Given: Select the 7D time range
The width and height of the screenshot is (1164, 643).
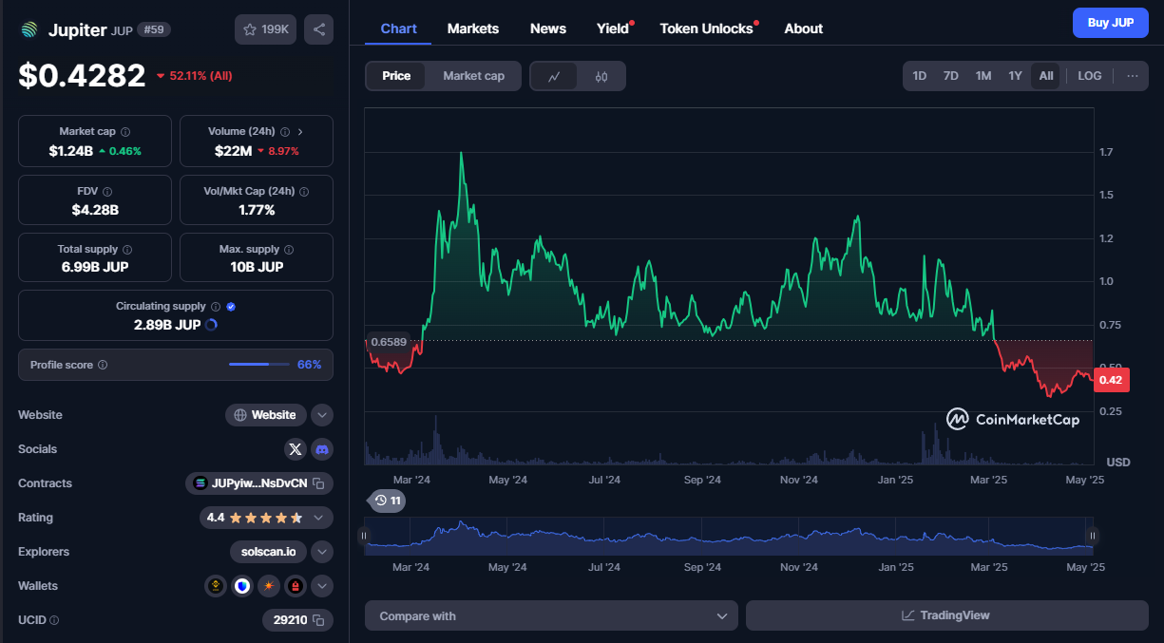Looking at the screenshot, I should tap(950, 76).
